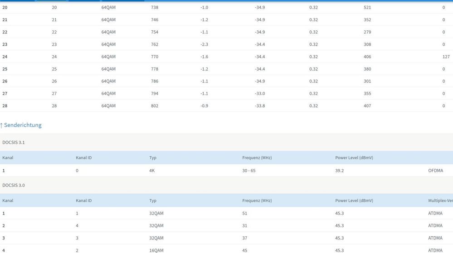
Task: Click the 407 correctable errors value
Action: tap(367, 105)
